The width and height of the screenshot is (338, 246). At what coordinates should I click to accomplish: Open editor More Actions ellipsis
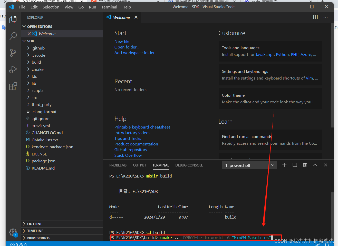tap(325, 17)
